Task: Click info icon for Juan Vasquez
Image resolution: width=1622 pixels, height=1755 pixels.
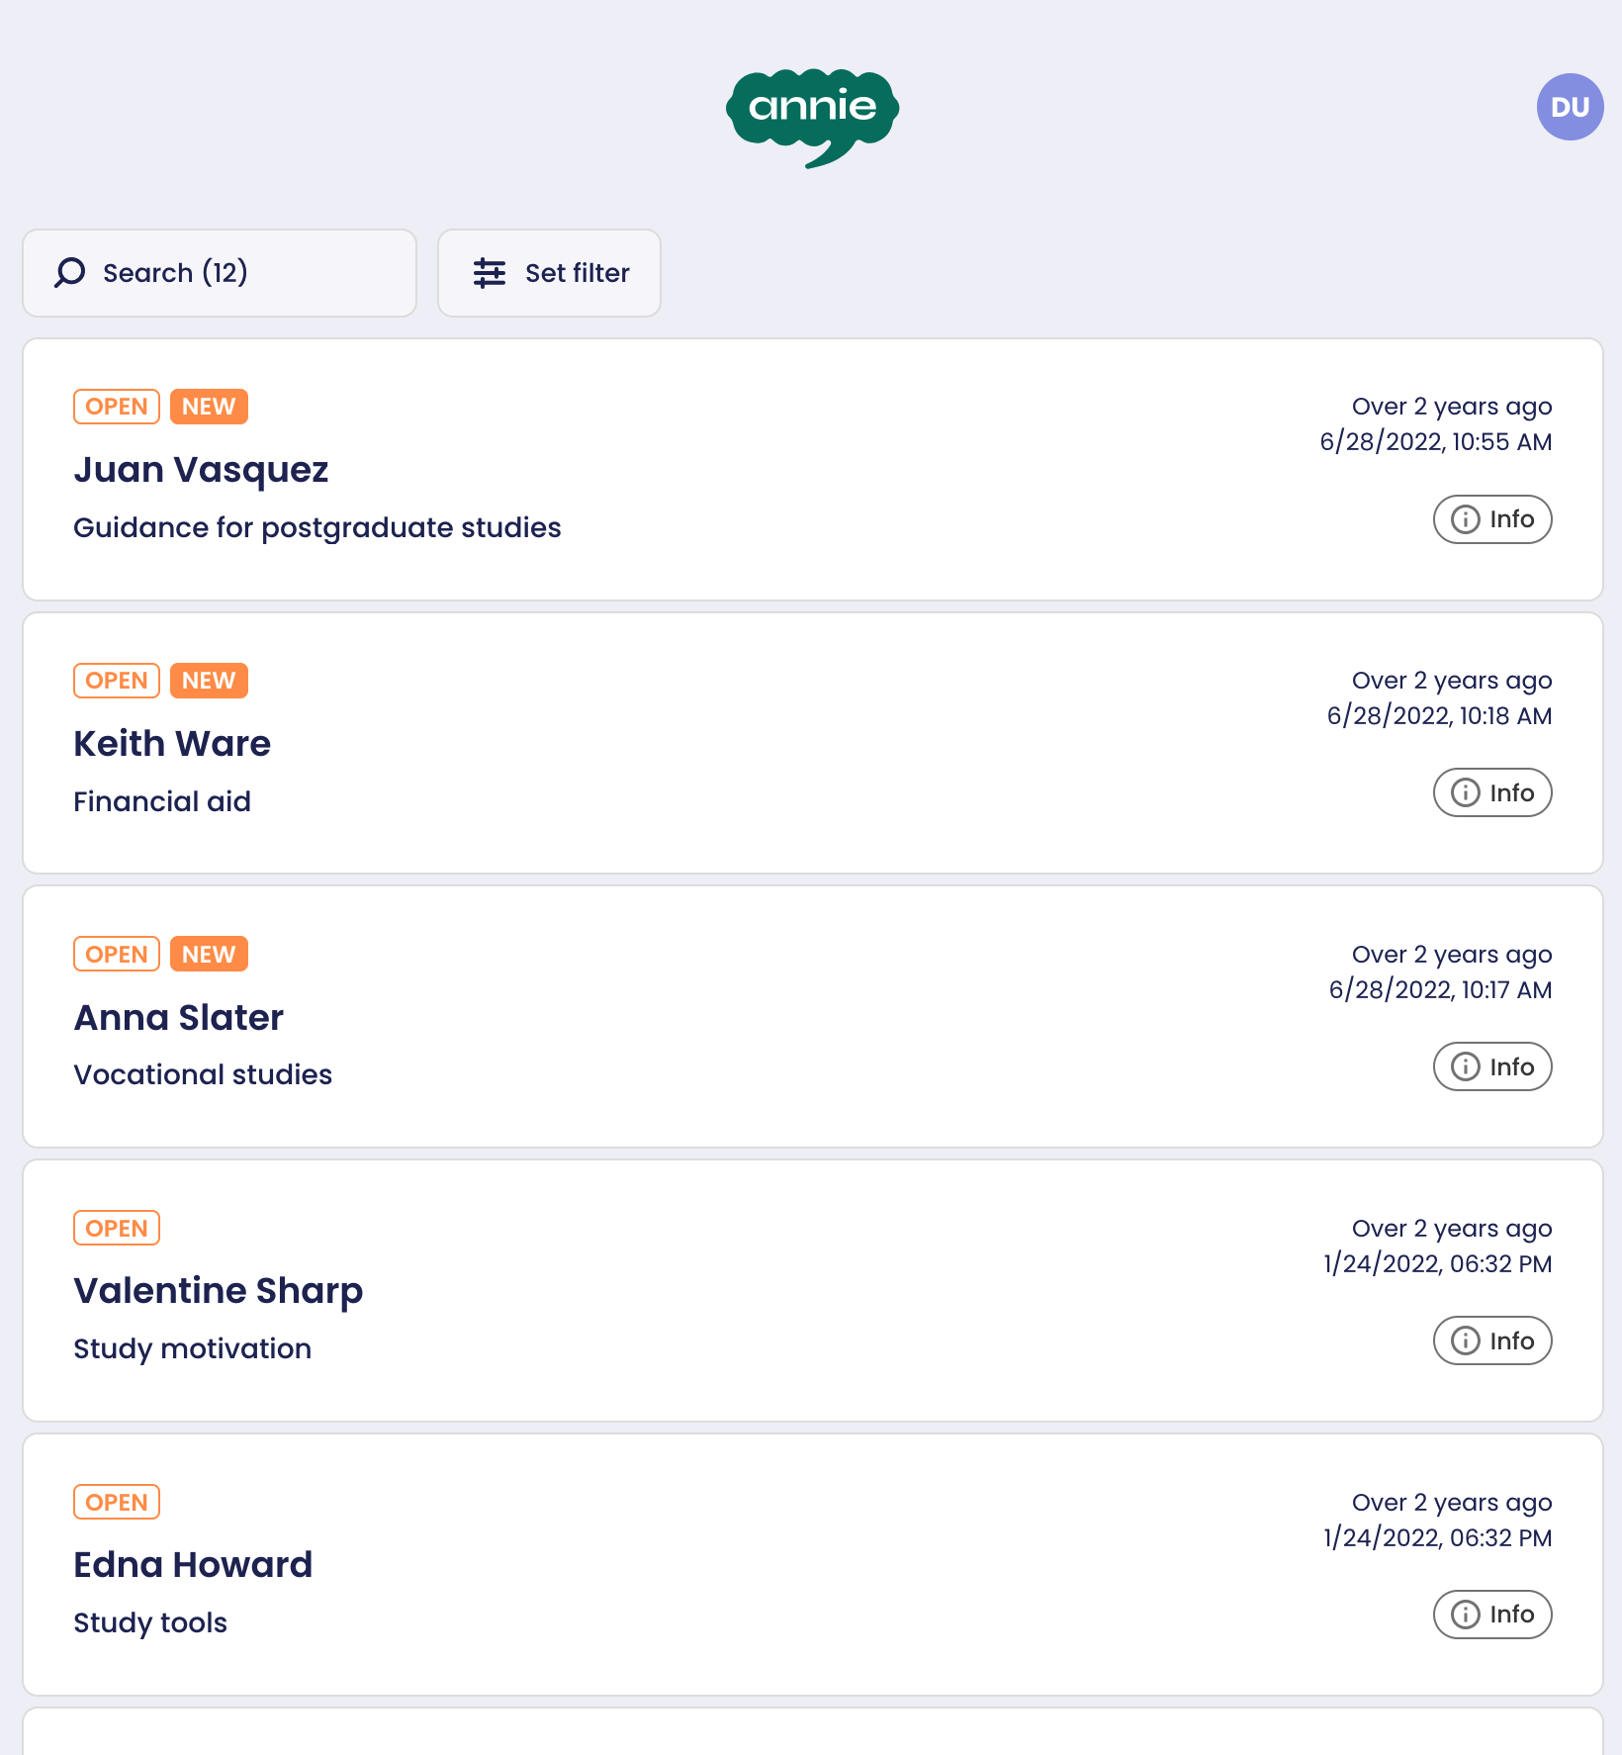Action: pos(1465,519)
